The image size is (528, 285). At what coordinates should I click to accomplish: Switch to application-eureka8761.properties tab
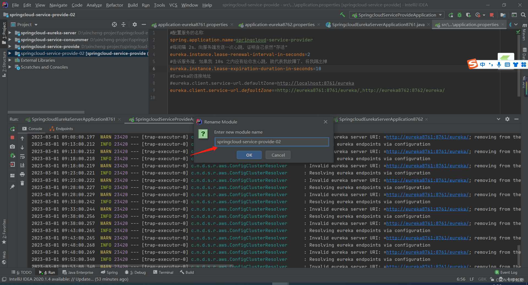[193, 25]
